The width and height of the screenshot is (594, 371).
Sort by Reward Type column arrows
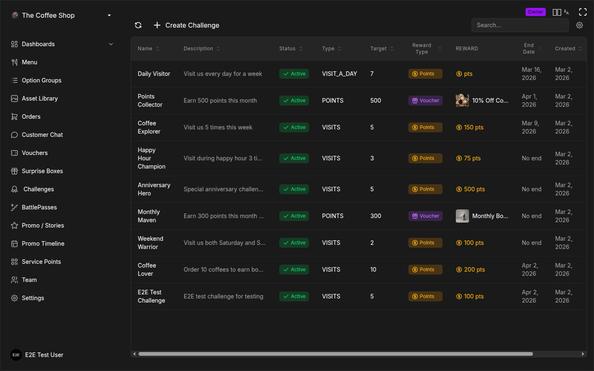(x=440, y=49)
